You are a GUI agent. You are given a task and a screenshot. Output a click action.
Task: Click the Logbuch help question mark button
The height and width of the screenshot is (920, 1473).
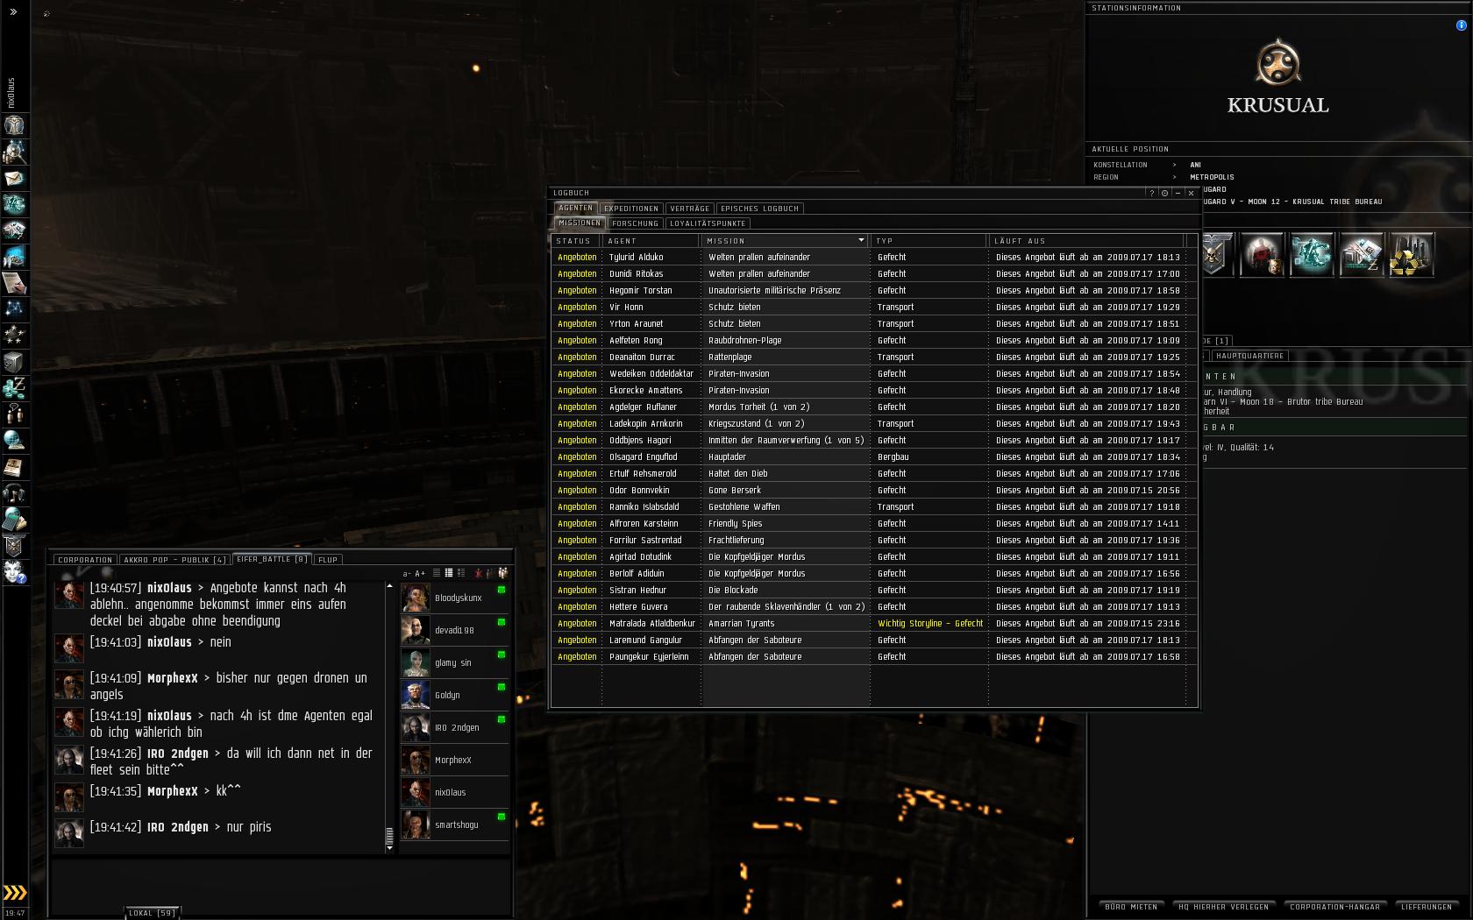(x=1152, y=193)
